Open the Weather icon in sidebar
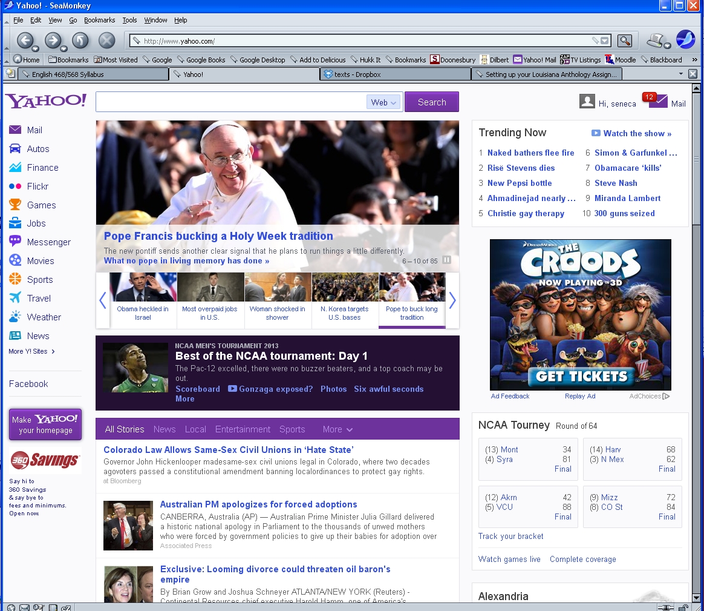Viewport: 704px width, 611px height. [15, 317]
